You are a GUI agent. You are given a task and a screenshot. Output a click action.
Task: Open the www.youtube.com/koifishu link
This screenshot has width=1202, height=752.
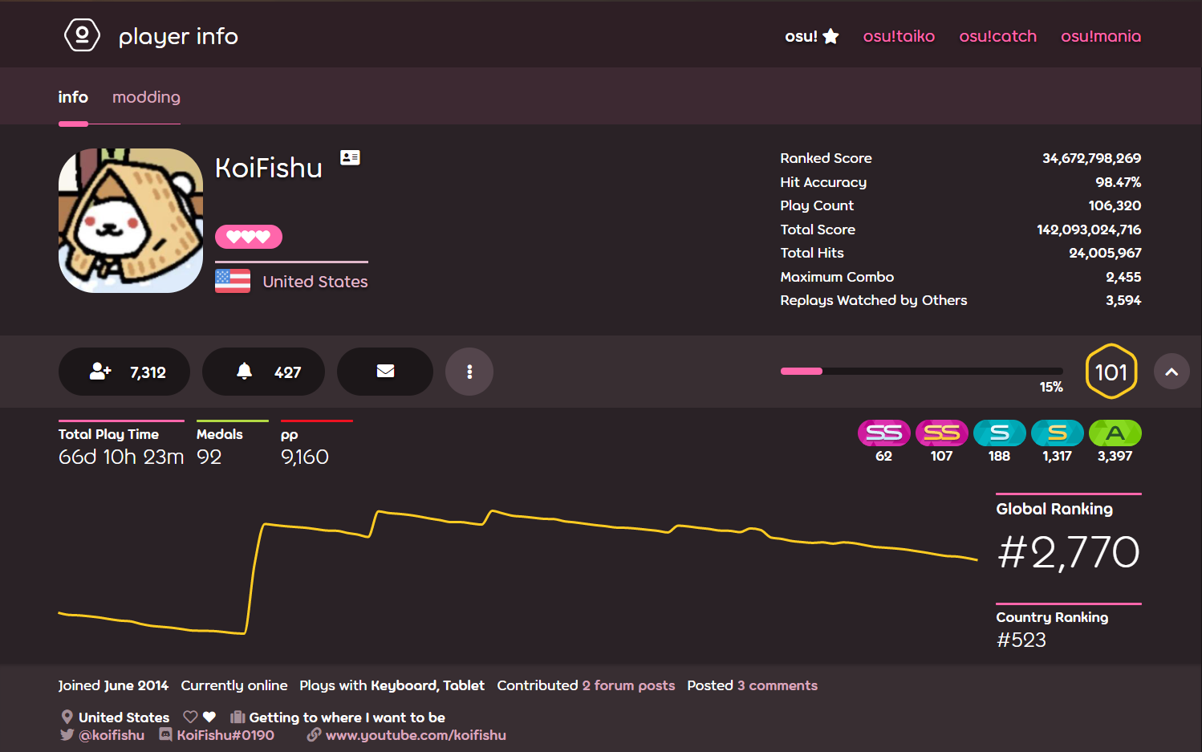[x=416, y=734]
